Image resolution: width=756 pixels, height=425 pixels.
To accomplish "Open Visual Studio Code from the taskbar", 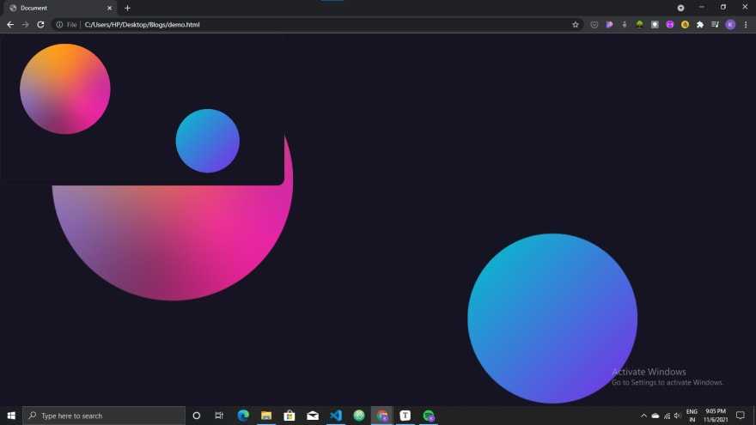I will [x=336, y=416].
